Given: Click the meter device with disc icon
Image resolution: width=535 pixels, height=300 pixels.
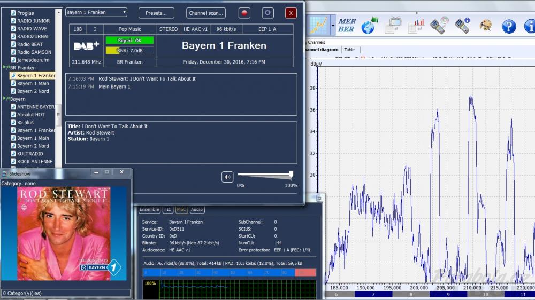Looking at the screenshot, I should (439, 26).
